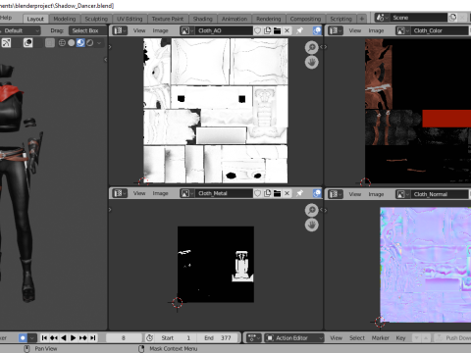Click the zoom gizmo in the Cloth_Metal editor
This screenshot has height=353, width=471.
click(x=312, y=210)
